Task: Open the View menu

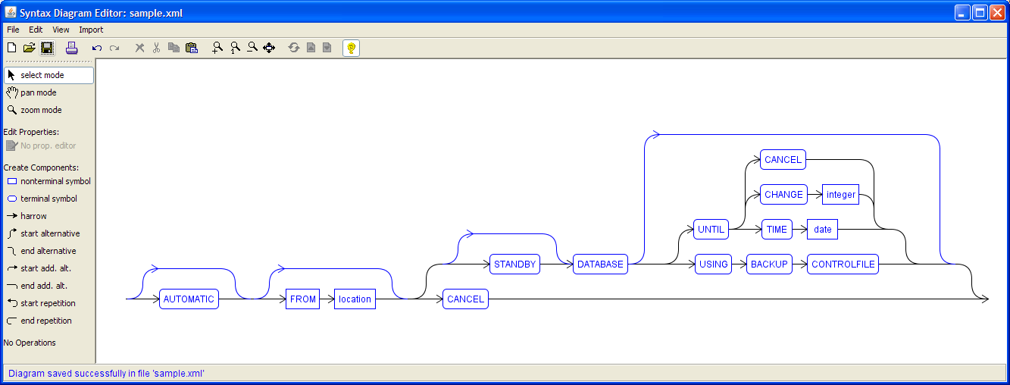Action: click(x=61, y=30)
